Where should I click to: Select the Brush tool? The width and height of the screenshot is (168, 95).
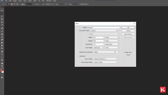pos(2,31)
